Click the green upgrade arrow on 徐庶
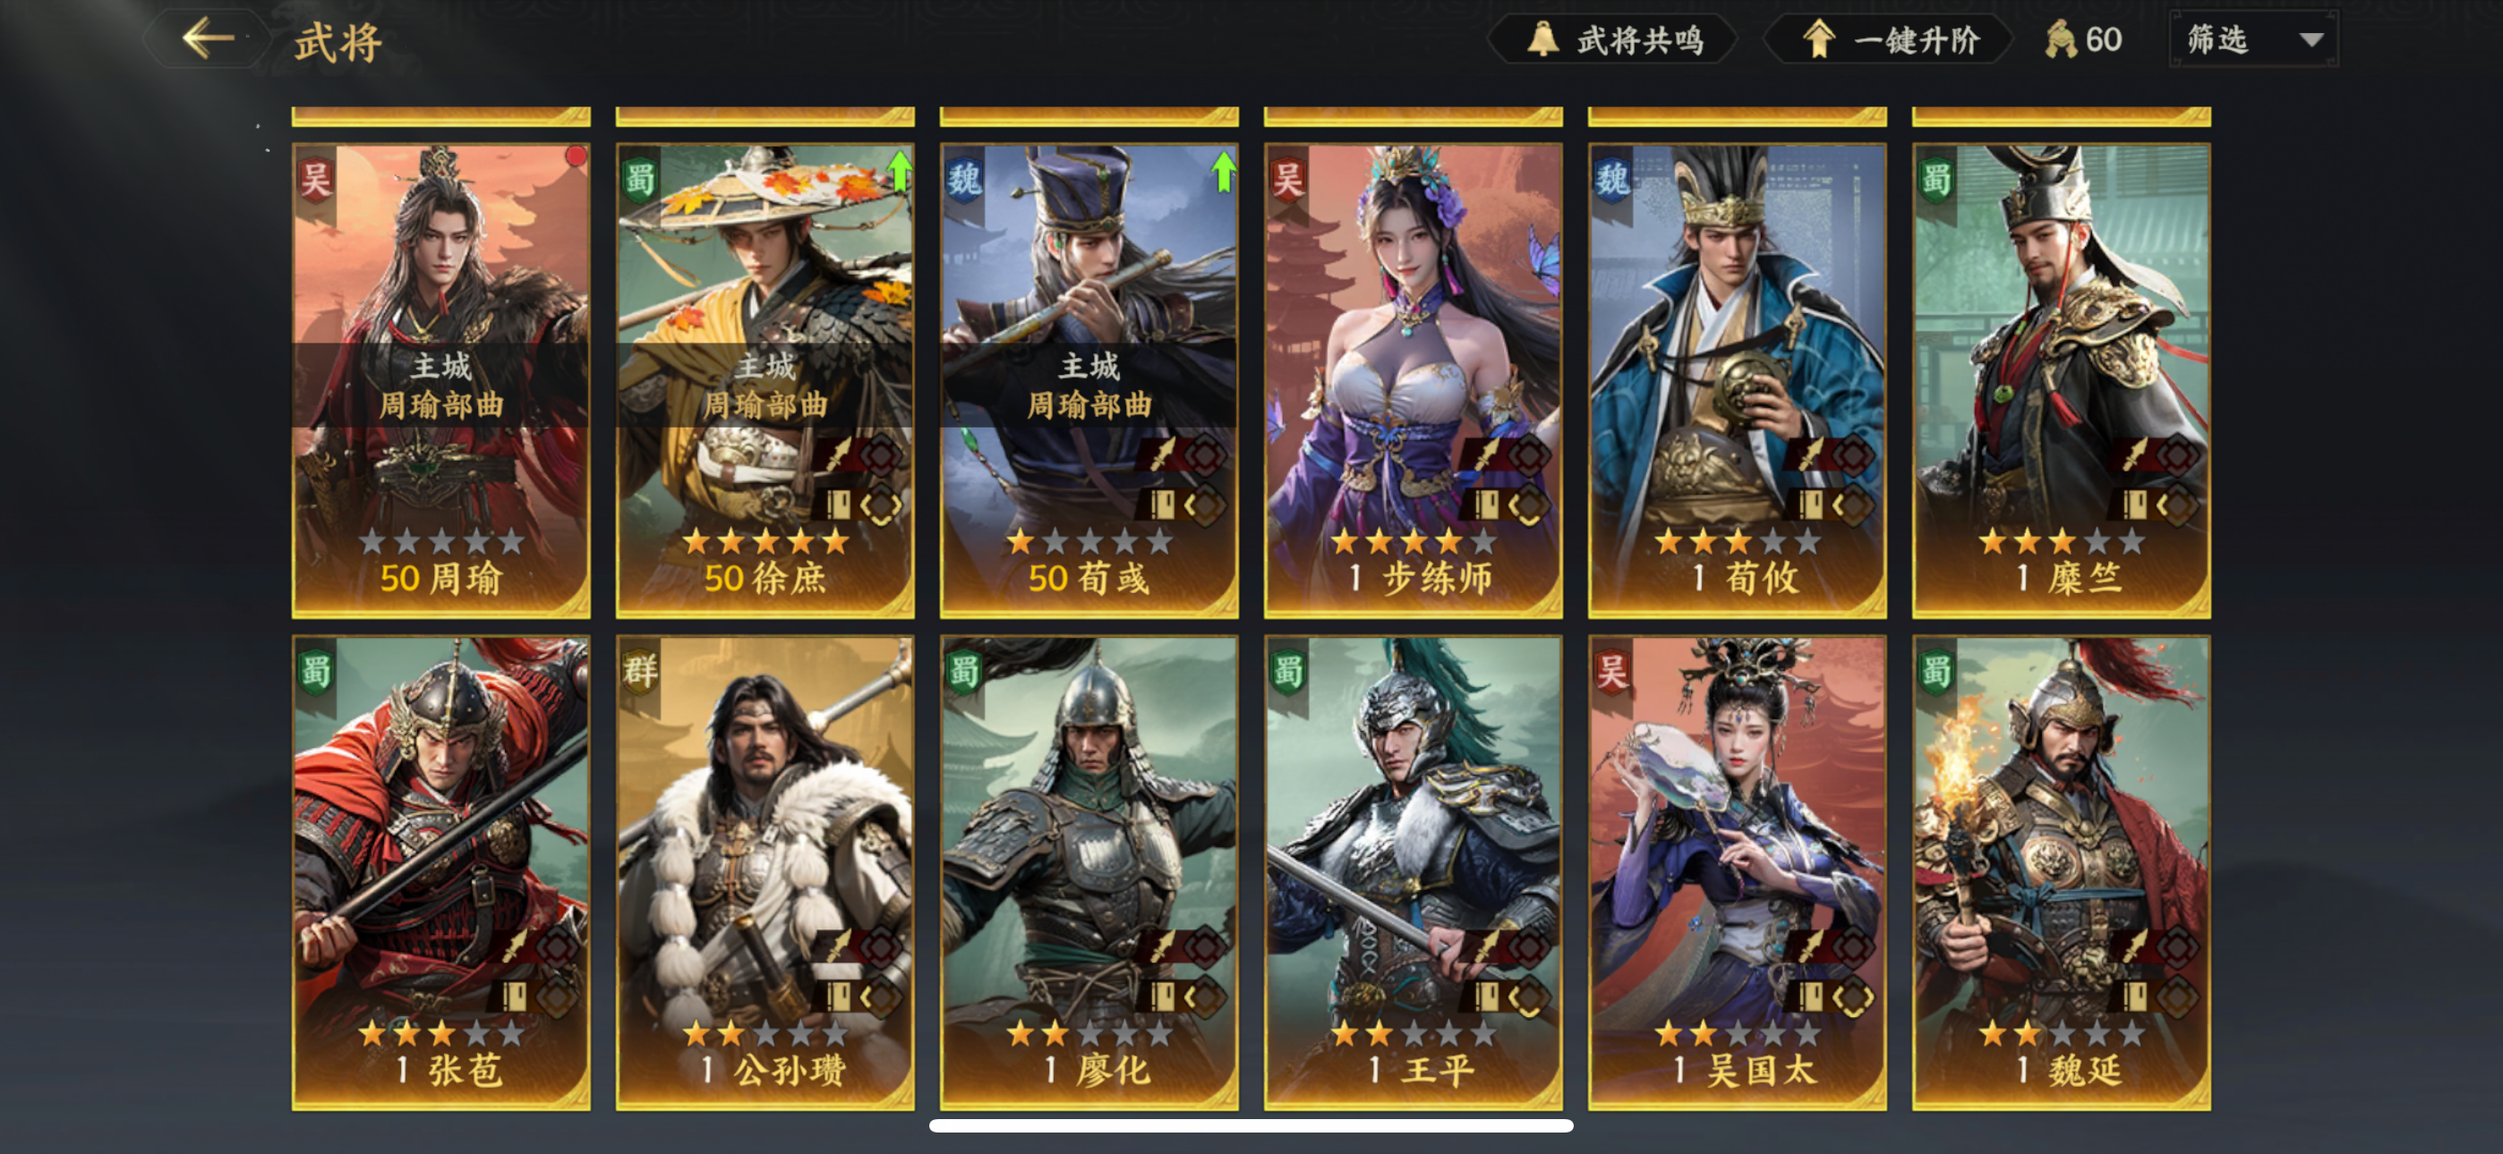The width and height of the screenshot is (2503, 1154). (900, 170)
